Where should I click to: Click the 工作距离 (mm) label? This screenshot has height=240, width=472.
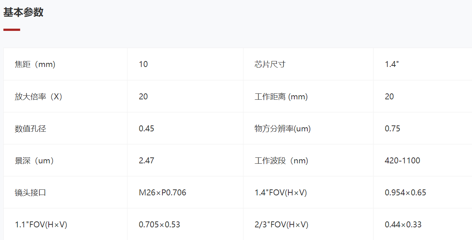281,97
